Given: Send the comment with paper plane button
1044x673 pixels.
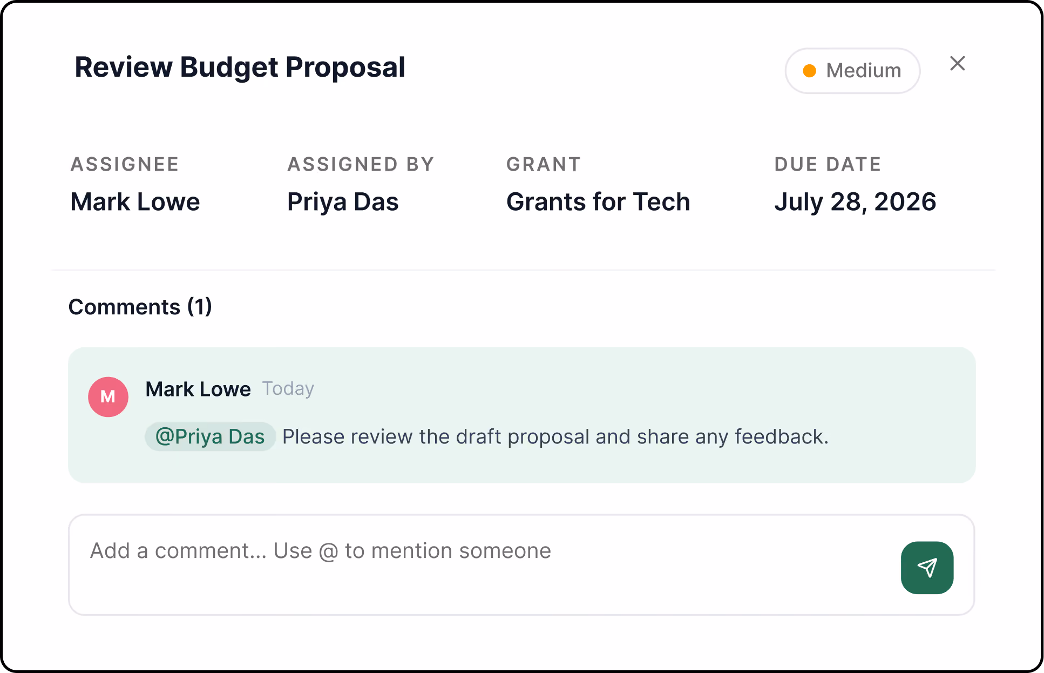Looking at the screenshot, I should [x=927, y=568].
